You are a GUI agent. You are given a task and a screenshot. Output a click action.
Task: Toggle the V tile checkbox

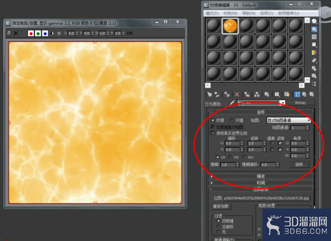pyautogui.click(x=280, y=150)
